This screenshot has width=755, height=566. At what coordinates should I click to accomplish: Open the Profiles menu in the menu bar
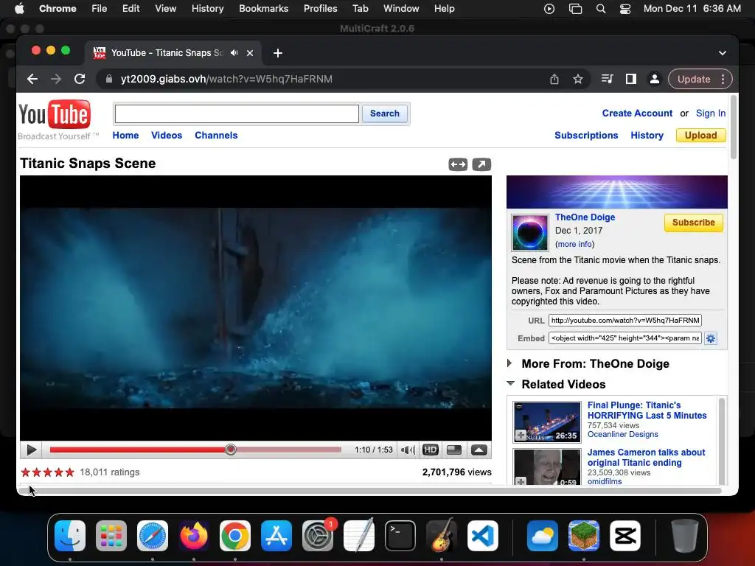click(320, 9)
